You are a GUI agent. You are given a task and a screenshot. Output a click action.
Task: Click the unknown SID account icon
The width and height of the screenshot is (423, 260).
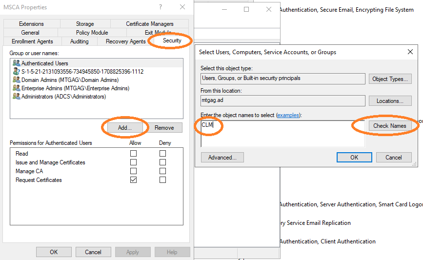[x=17, y=72]
